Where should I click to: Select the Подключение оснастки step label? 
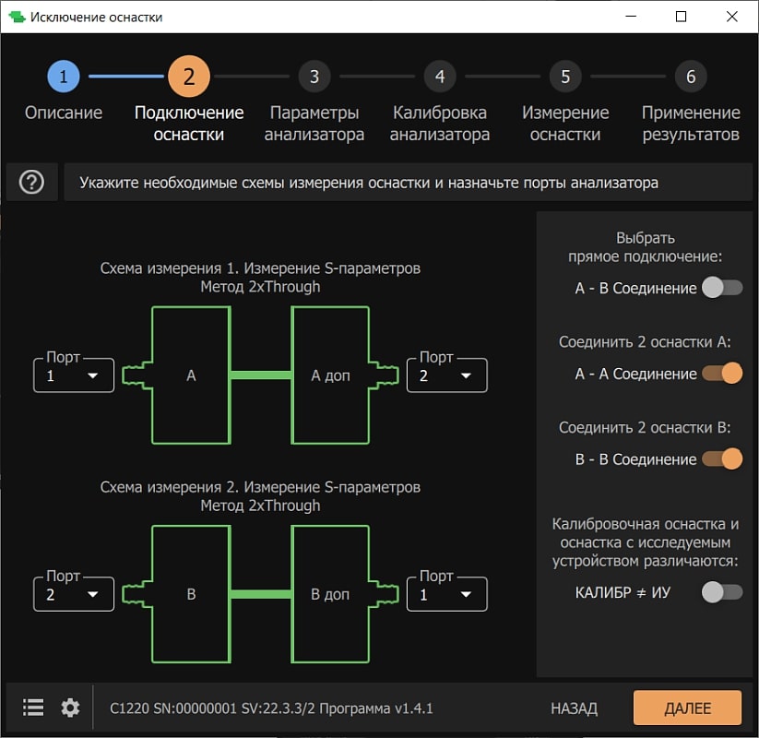click(189, 124)
